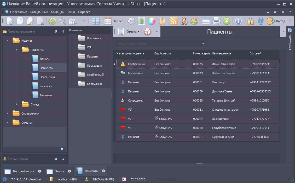Click the hand icon in the toolbar
Viewport: 295px width, 183px height.
[x=162, y=21]
